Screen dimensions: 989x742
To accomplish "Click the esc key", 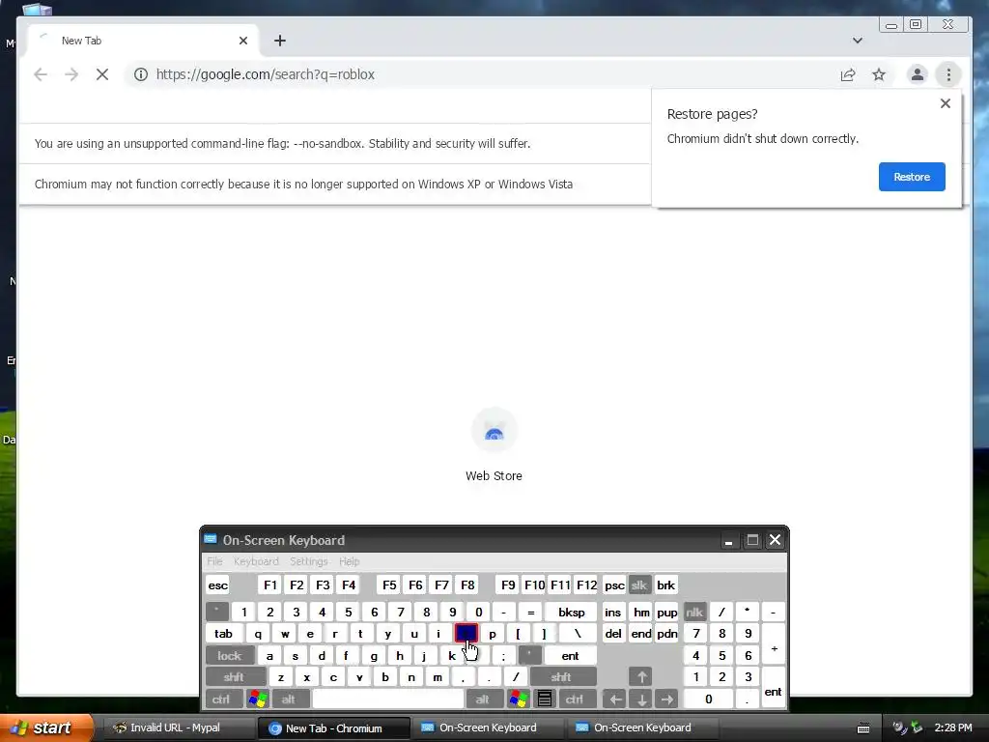I will pyautogui.click(x=218, y=585).
